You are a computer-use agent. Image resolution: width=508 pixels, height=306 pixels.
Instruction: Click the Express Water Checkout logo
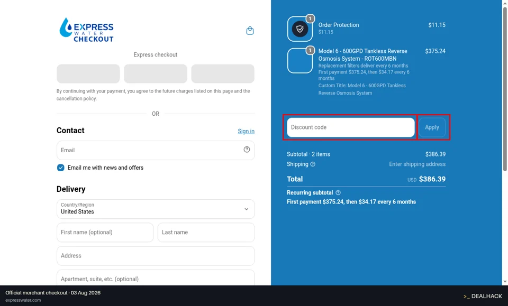pyautogui.click(x=86, y=30)
